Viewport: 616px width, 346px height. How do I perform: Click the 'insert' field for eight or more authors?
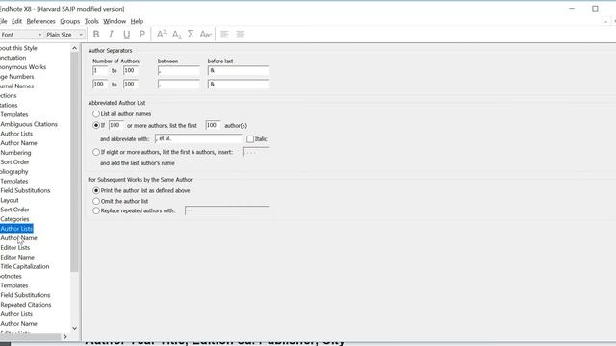point(256,152)
